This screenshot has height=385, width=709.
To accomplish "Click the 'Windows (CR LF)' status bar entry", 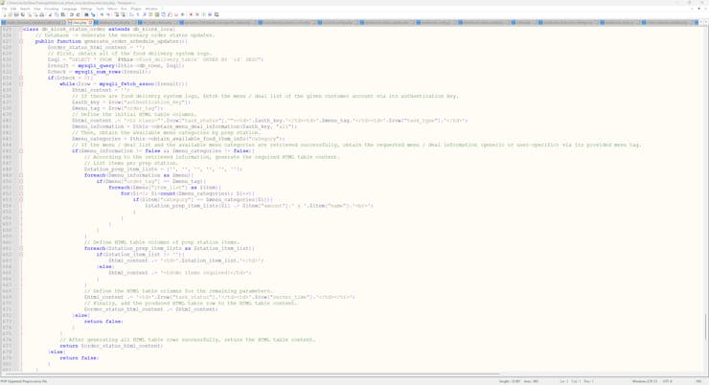I will click(645, 381).
